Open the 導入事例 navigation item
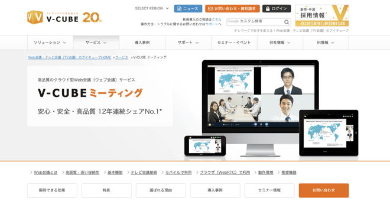The height and width of the screenshot is (218, 390). tap(142, 43)
